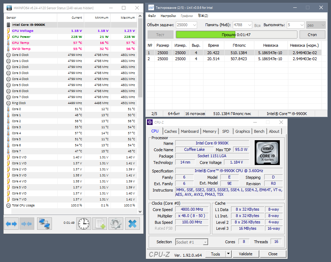The height and width of the screenshot is (262, 331).
Task: Click the Total CPU Usage gauge icon
Action: (8, 205)
